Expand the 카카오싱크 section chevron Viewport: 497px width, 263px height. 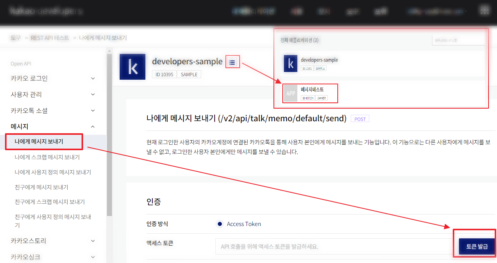(x=93, y=257)
